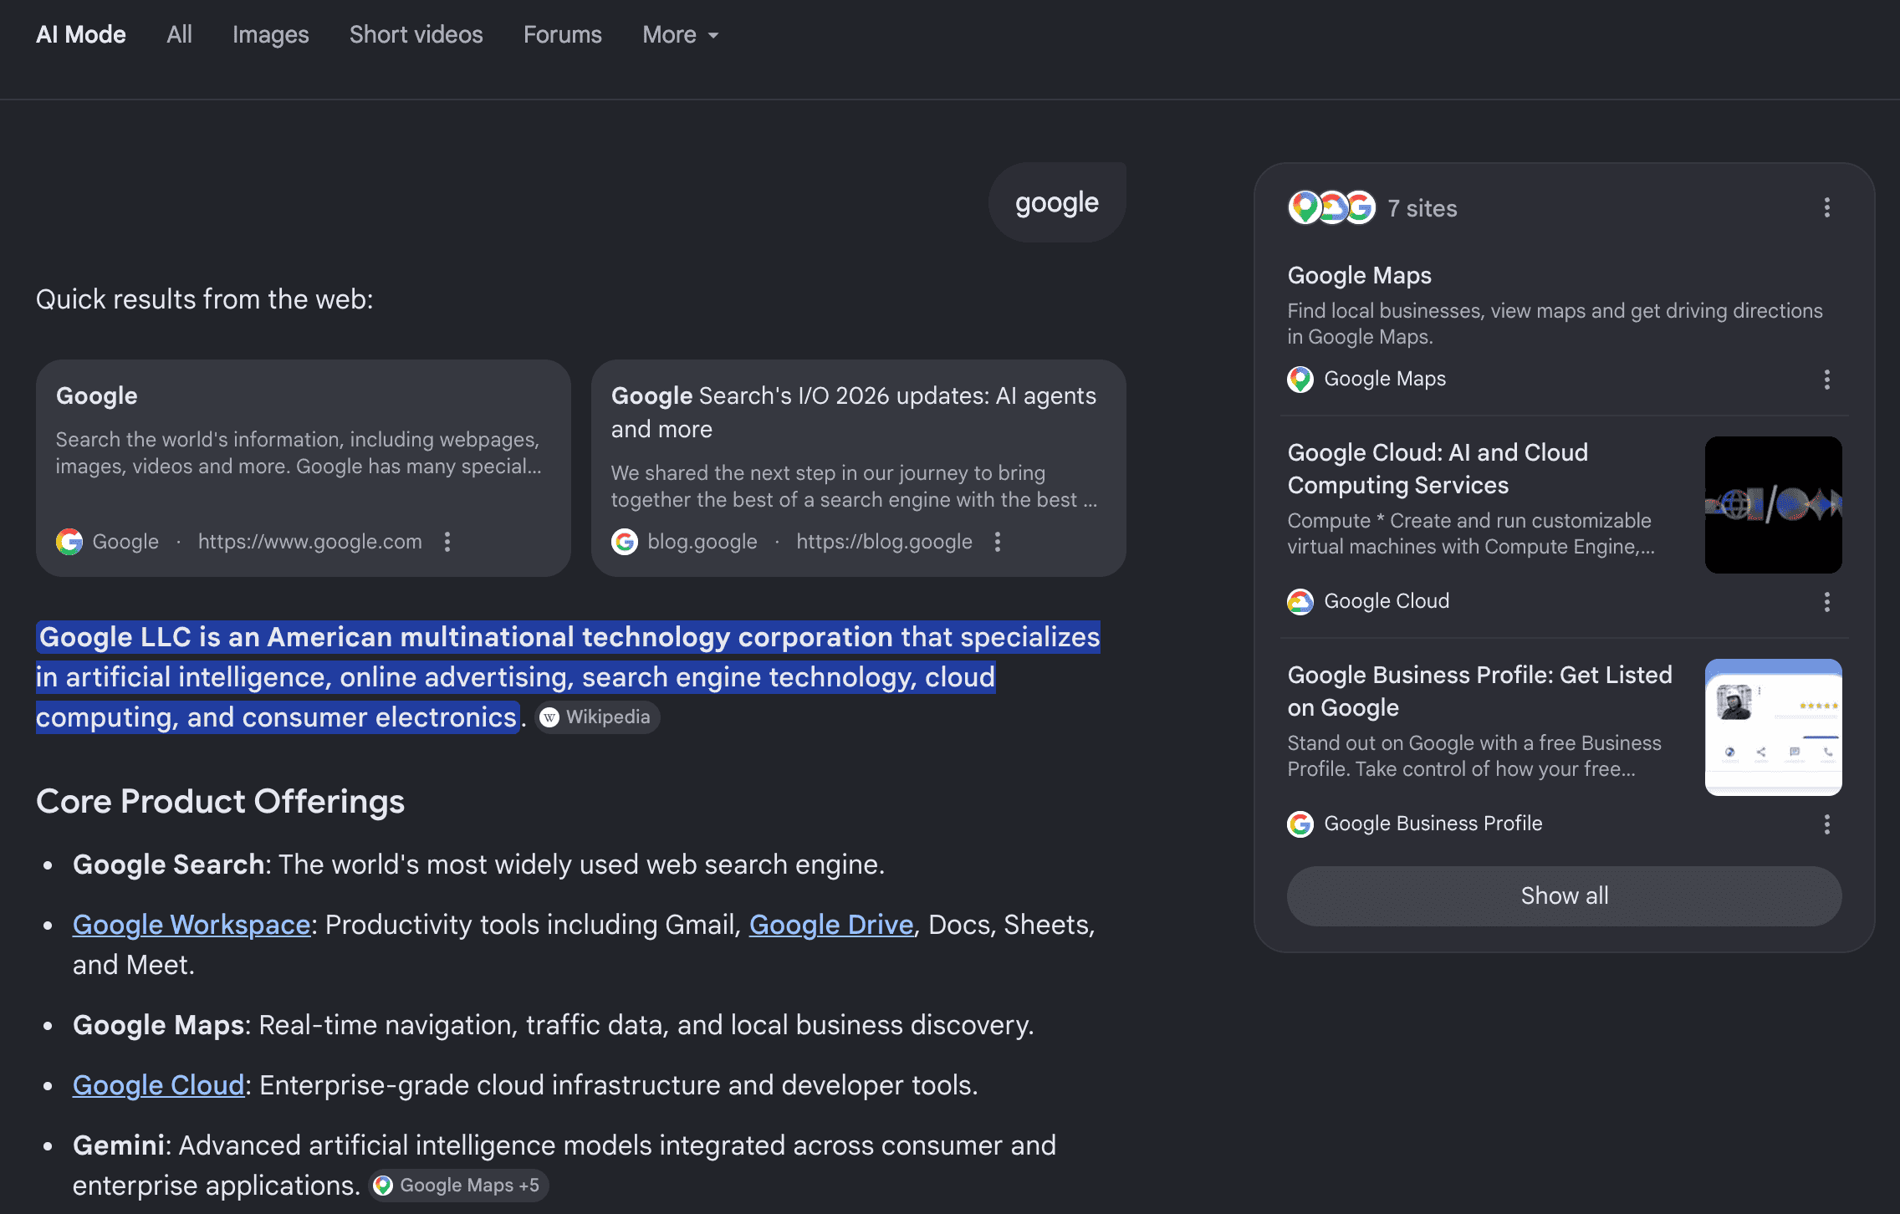Open options menu for the blog.google result
The height and width of the screenshot is (1214, 1900).
998,542
